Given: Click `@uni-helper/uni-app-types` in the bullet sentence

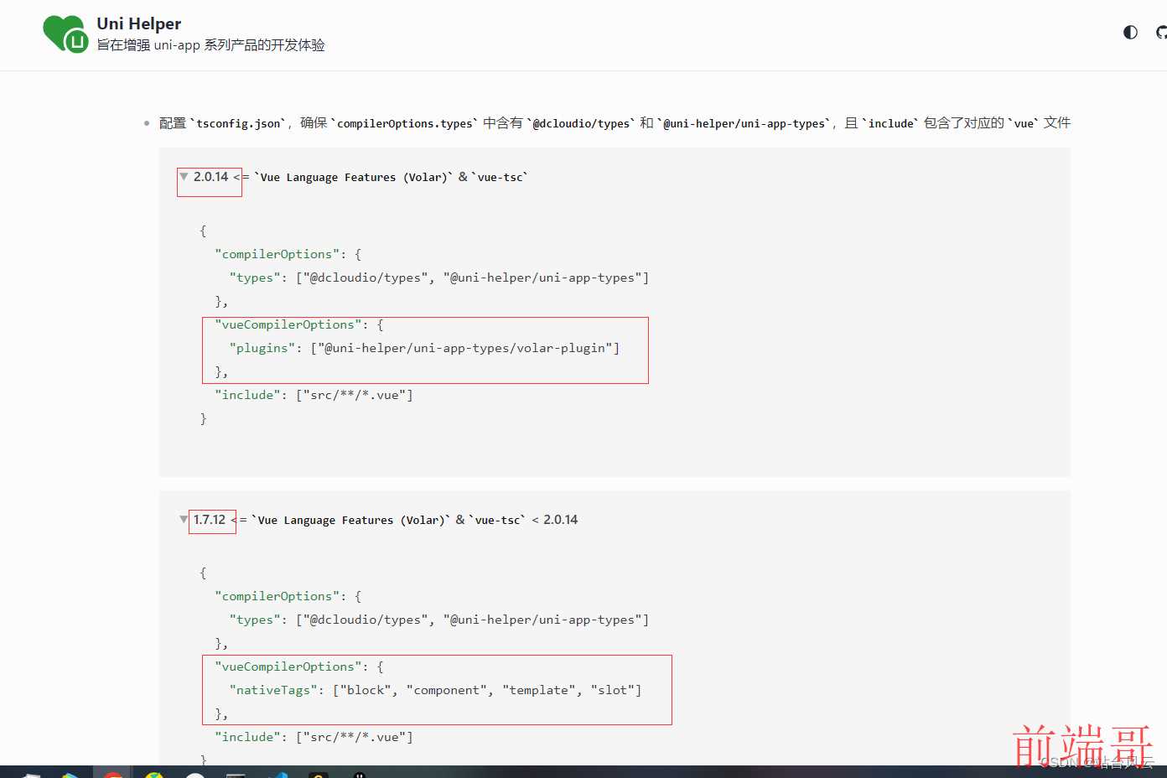Looking at the screenshot, I should [x=744, y=123].
